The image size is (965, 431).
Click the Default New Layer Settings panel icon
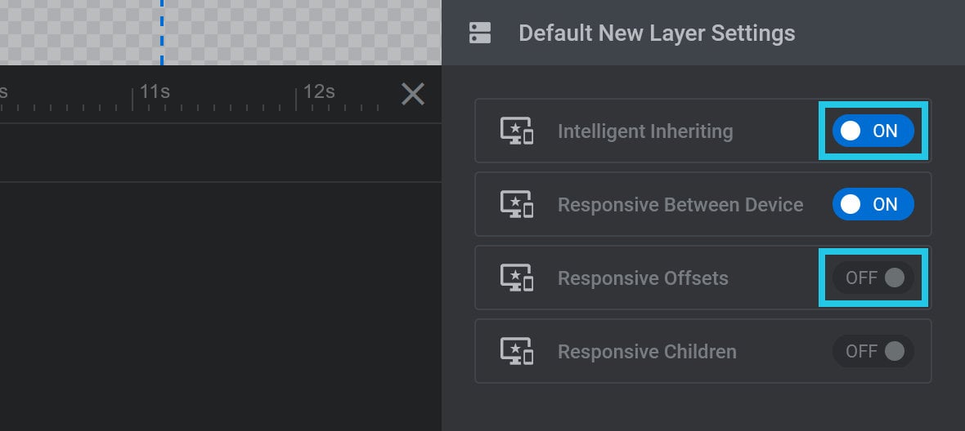480,33
